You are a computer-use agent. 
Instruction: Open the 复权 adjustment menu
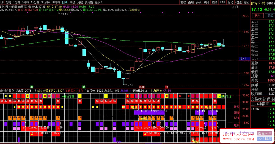(183, 2)
